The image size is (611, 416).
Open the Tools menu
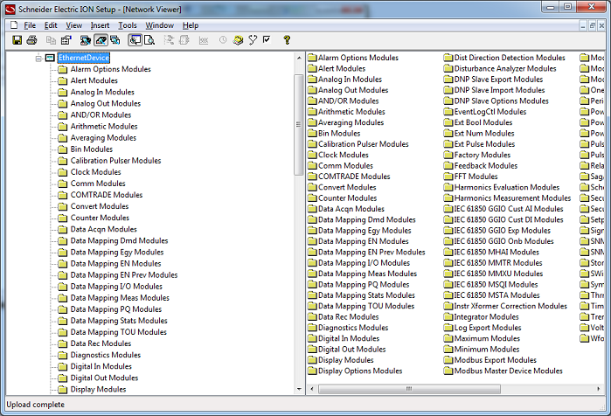pyautogui.click(x=128, y=25)
